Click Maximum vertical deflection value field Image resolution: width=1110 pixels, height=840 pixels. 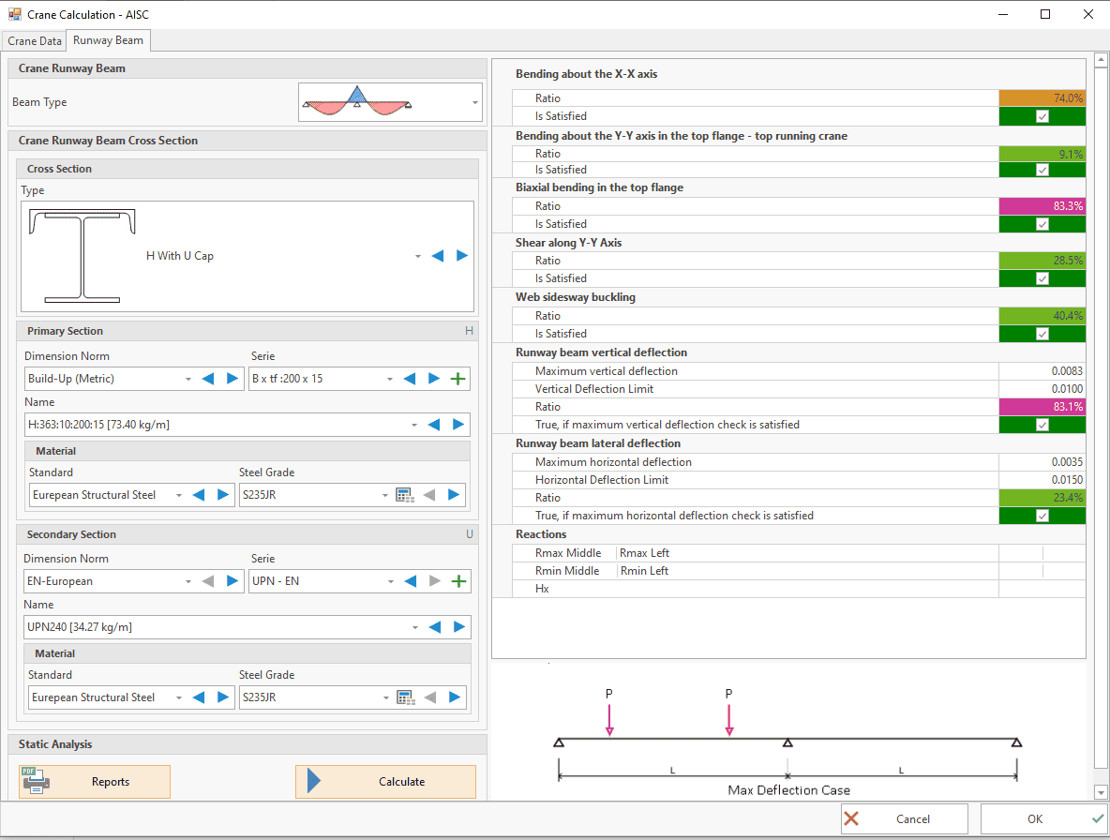point(1042,371)
